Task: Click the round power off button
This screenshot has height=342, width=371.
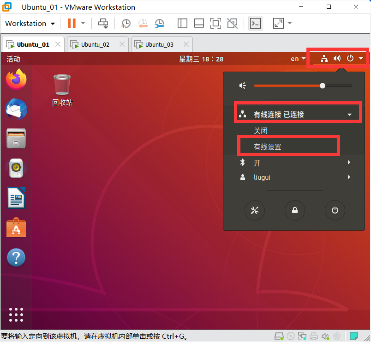Action: 335,210
